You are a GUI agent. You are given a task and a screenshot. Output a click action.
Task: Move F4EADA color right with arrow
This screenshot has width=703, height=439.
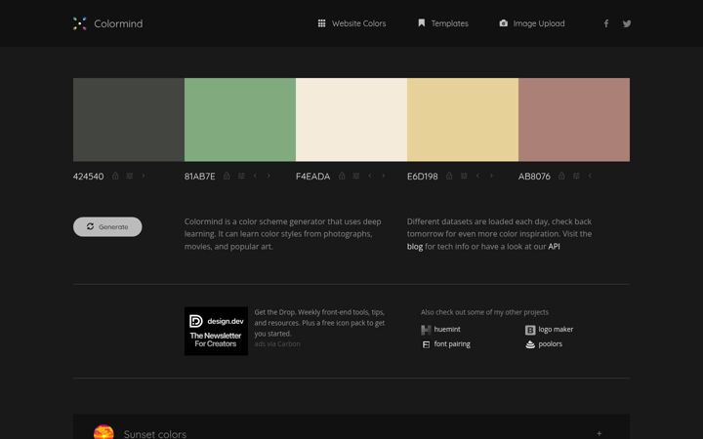tap(384, 176)
